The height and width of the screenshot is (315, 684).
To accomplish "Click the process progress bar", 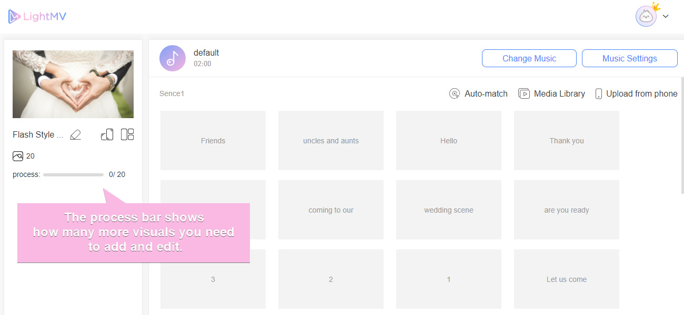I will [x=73, y=174].
